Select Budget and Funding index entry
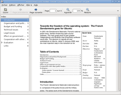 [15, 26]
